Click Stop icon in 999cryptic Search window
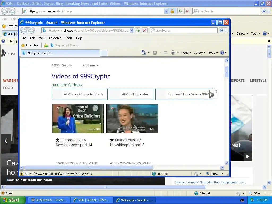The image size is (272, 204). pyautogui.click(x=145, y=30)
